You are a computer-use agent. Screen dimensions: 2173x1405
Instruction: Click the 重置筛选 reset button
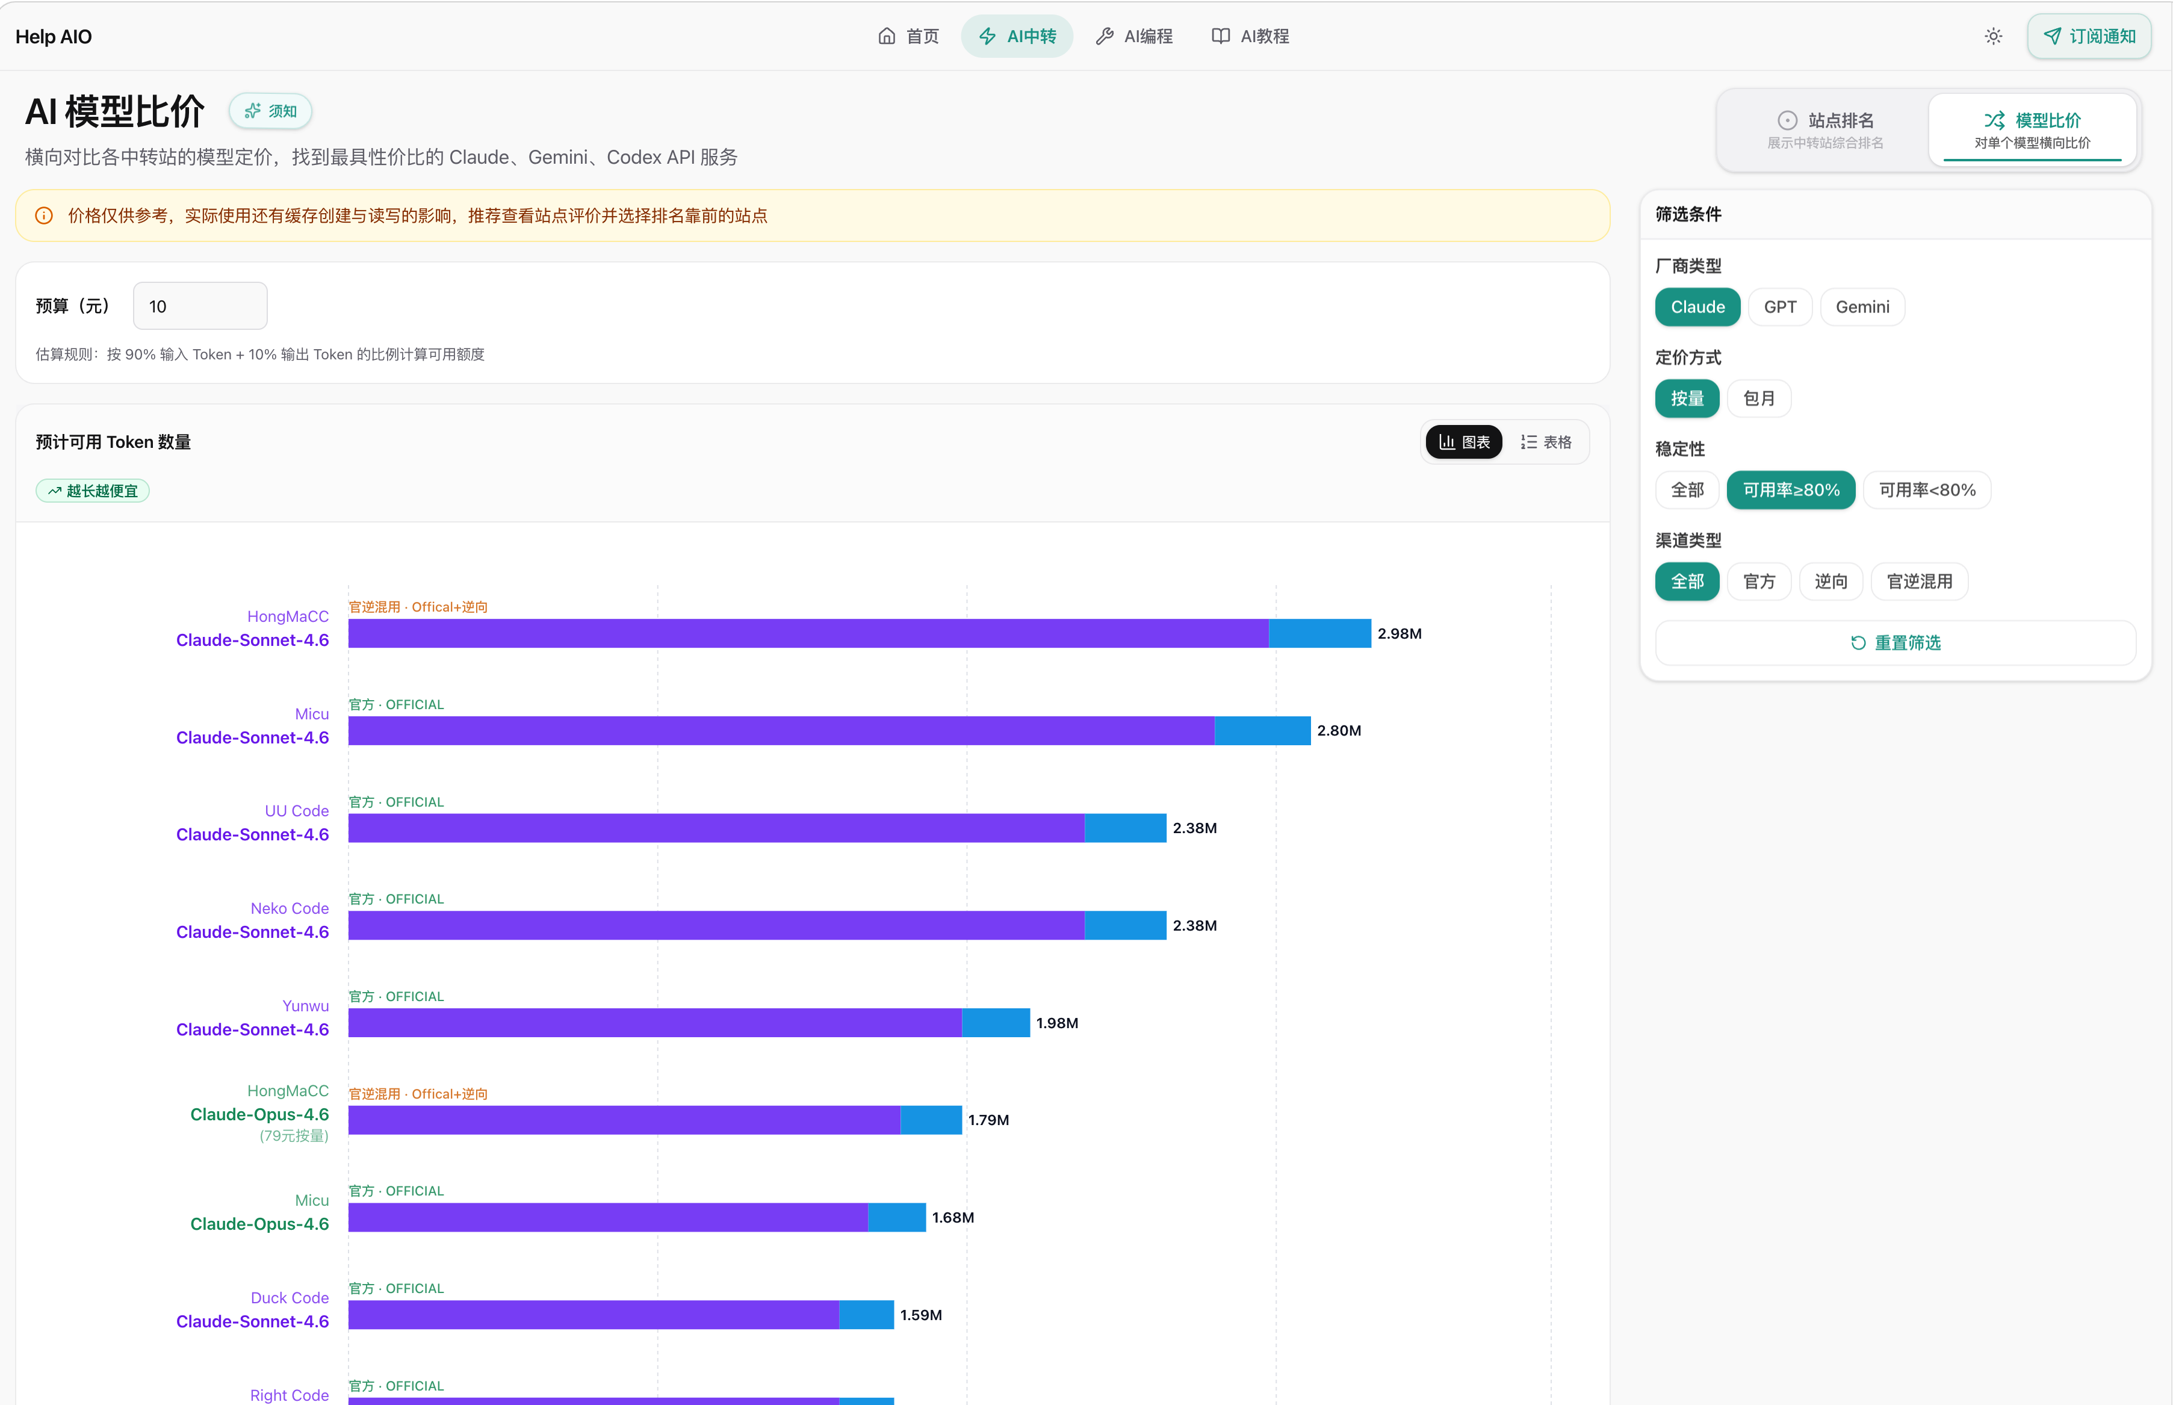click(x=1895, y=643)
